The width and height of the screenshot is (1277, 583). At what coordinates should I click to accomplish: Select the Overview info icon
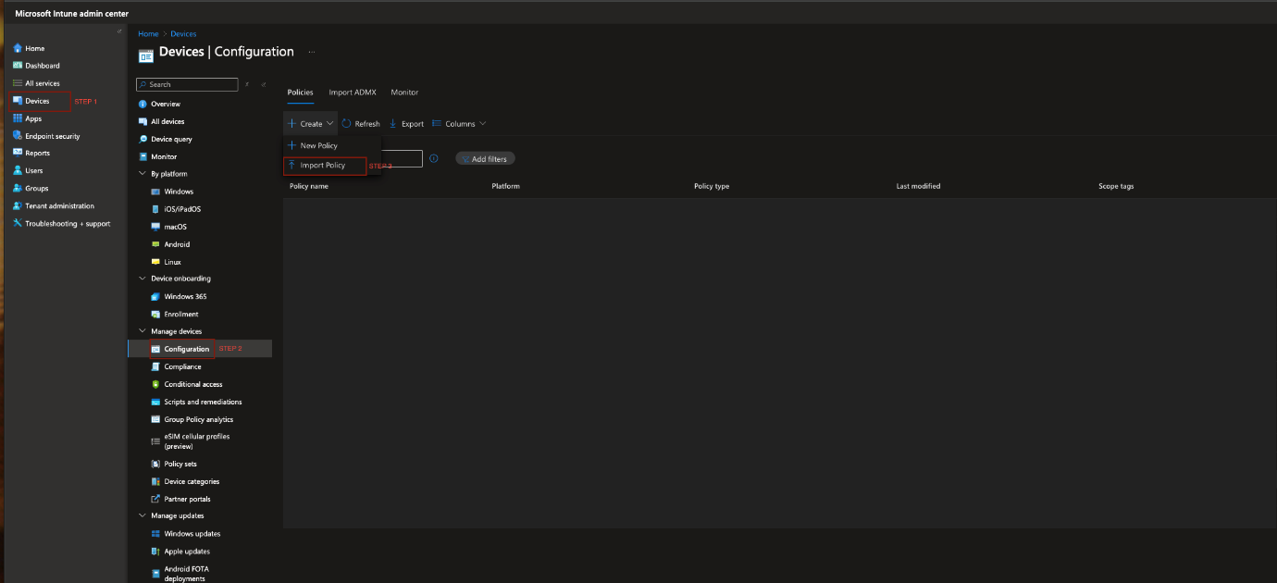[143, 104]
